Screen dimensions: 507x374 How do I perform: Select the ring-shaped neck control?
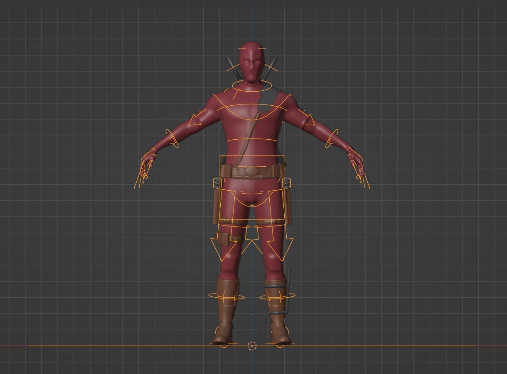(252, 86)
